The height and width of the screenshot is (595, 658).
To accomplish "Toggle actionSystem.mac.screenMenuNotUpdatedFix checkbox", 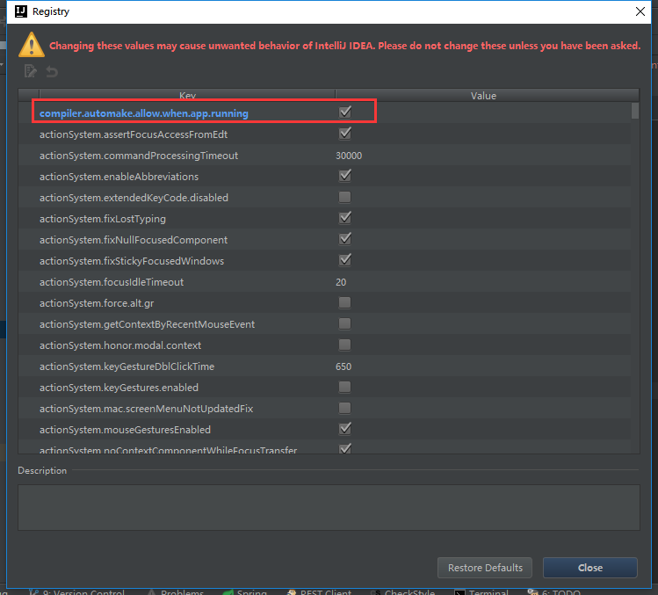I will (x=345, y=408).
